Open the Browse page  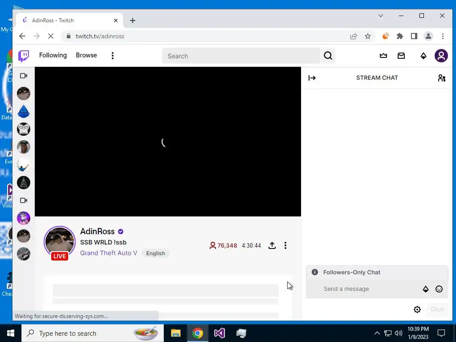click(86, 55)
